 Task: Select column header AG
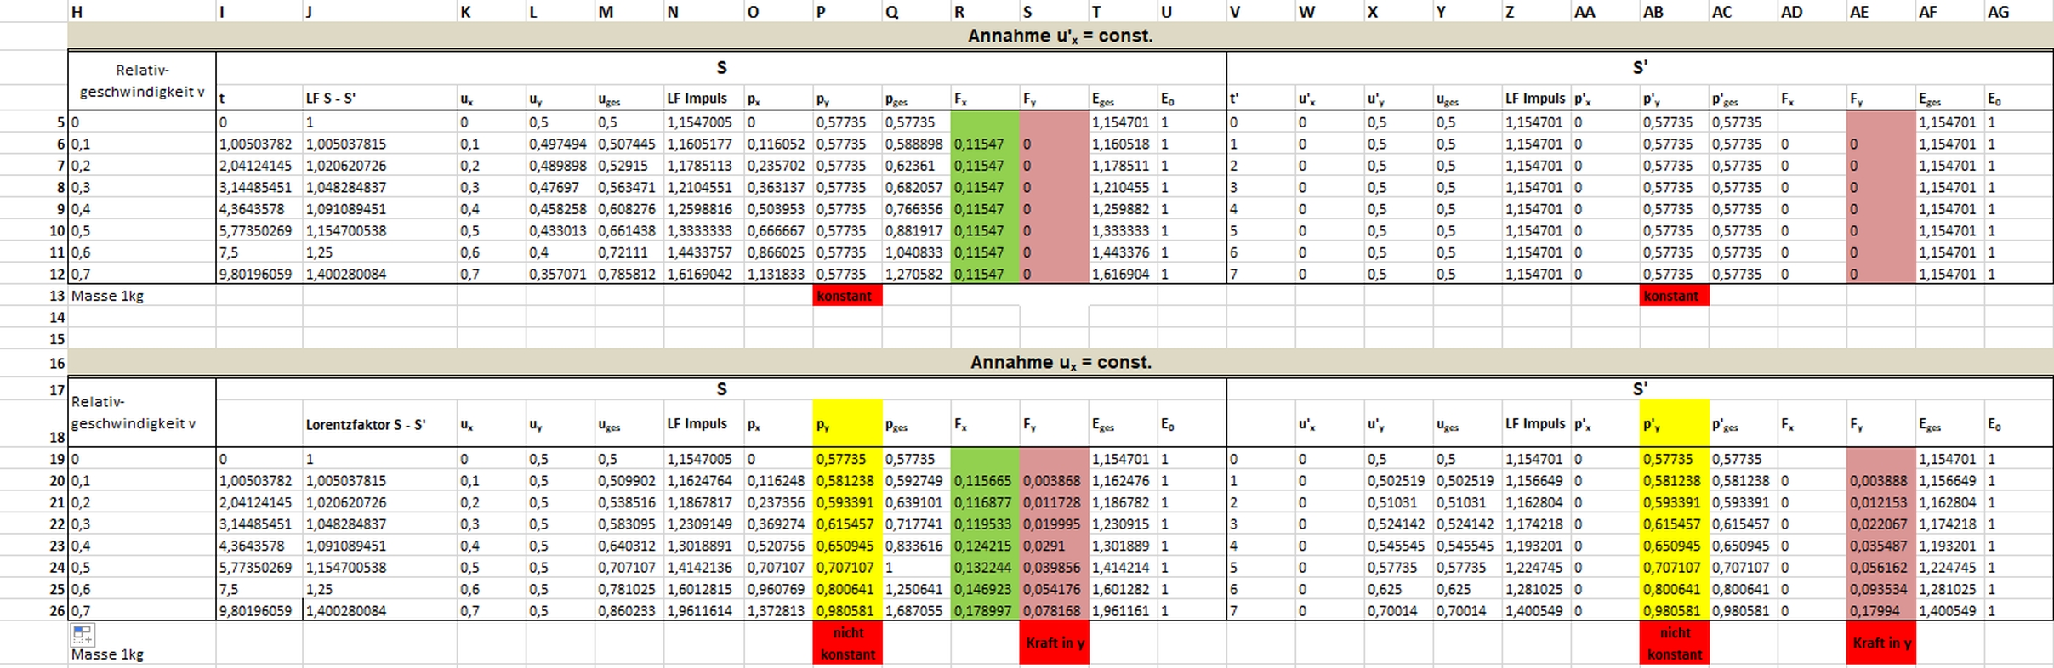[x=2019, y=12]
